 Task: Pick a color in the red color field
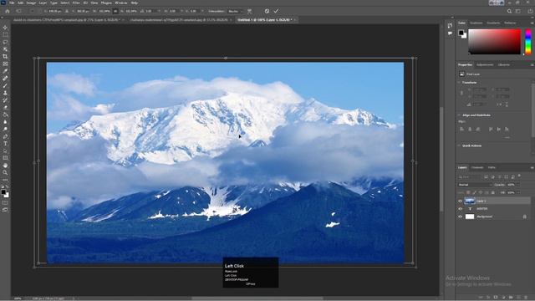[494, 42]
